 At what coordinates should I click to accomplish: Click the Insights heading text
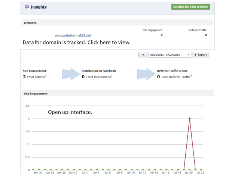point(39,7)
